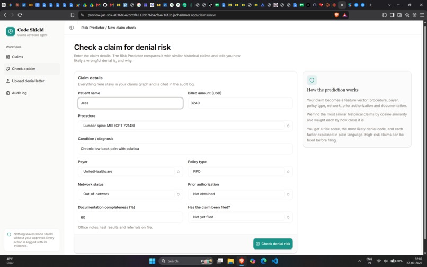
Task: Open Has the claim been filed dropdown
Action: click(x=240, y=217)
